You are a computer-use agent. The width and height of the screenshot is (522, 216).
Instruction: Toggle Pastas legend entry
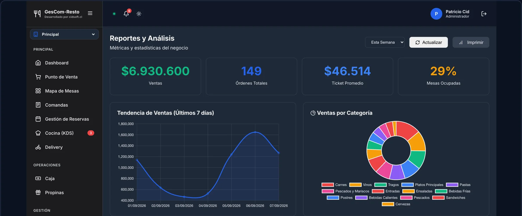pyautogui.click(x=458, y=185)
